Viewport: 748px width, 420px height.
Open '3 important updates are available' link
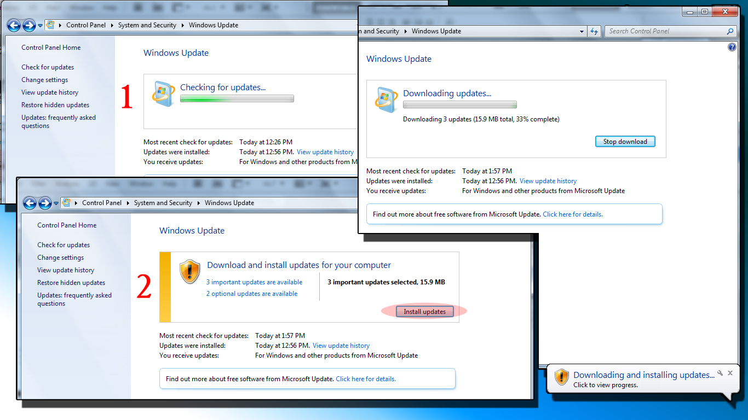click(254, 282)
